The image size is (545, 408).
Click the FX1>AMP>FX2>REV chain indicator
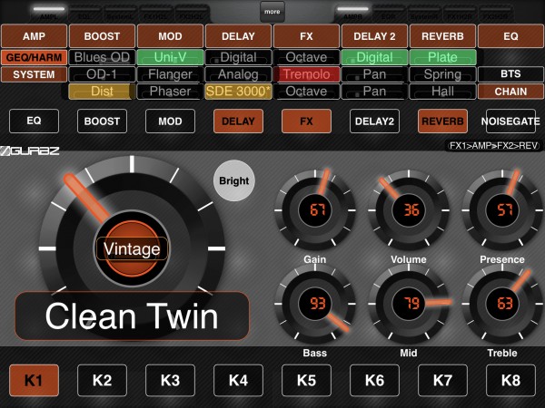(x=493, y=146)
